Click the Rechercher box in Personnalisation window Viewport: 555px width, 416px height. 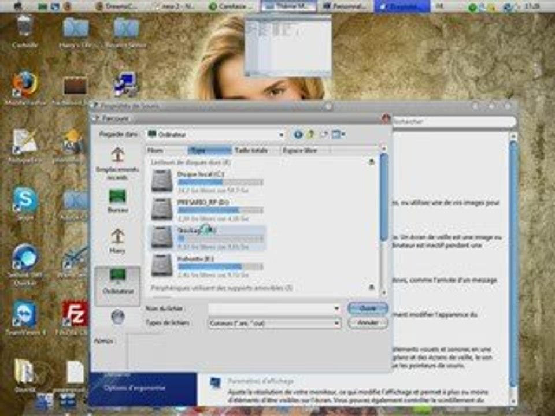(x=454, y=121)
